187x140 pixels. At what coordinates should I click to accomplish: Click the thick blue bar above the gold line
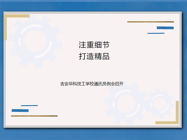click(20, 110)
